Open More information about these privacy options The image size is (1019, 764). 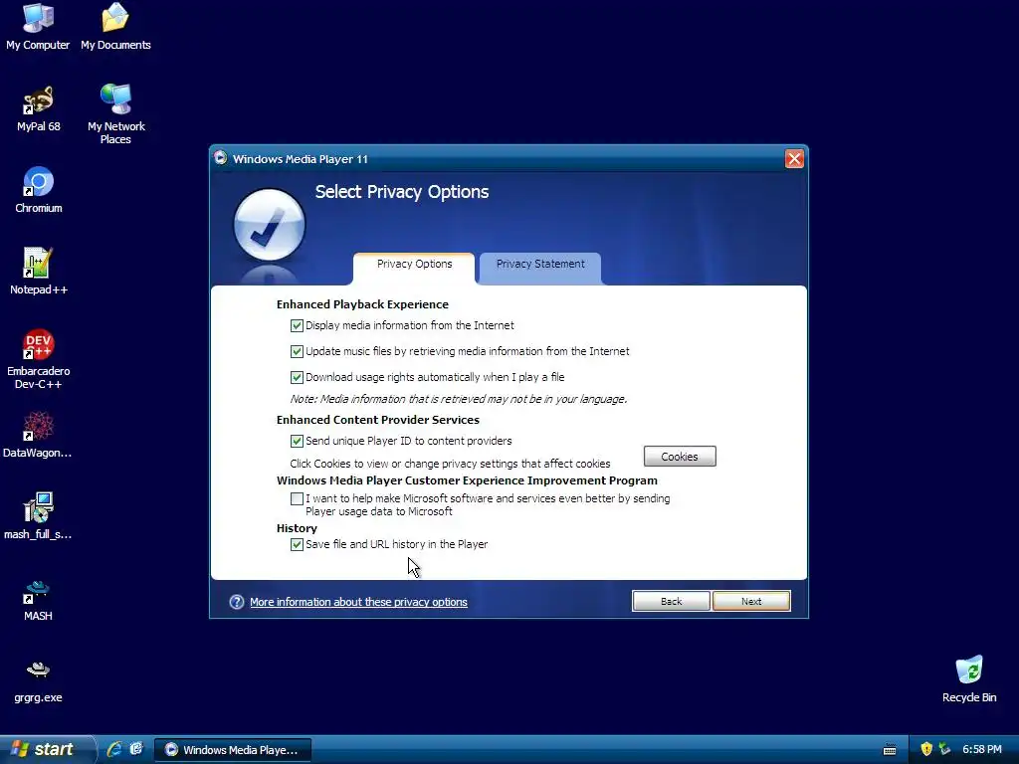pos(358,602)
